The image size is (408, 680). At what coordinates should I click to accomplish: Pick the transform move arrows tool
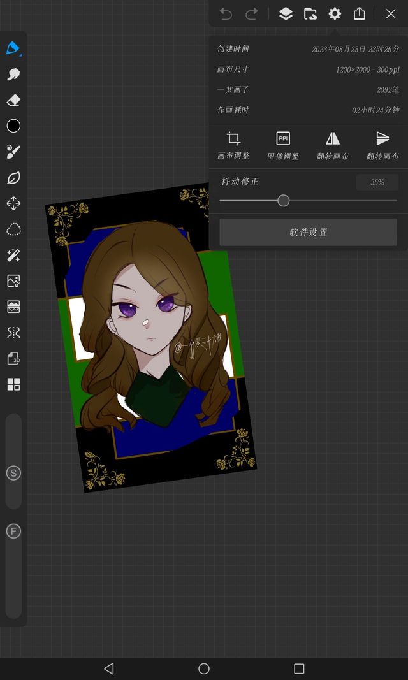[13, 203]
